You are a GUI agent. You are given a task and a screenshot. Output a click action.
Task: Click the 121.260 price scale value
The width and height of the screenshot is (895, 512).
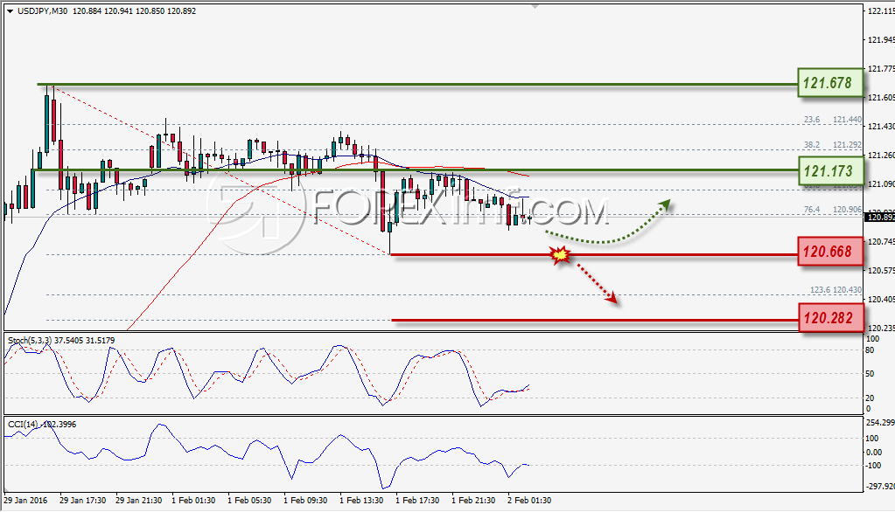pos(881,155)
